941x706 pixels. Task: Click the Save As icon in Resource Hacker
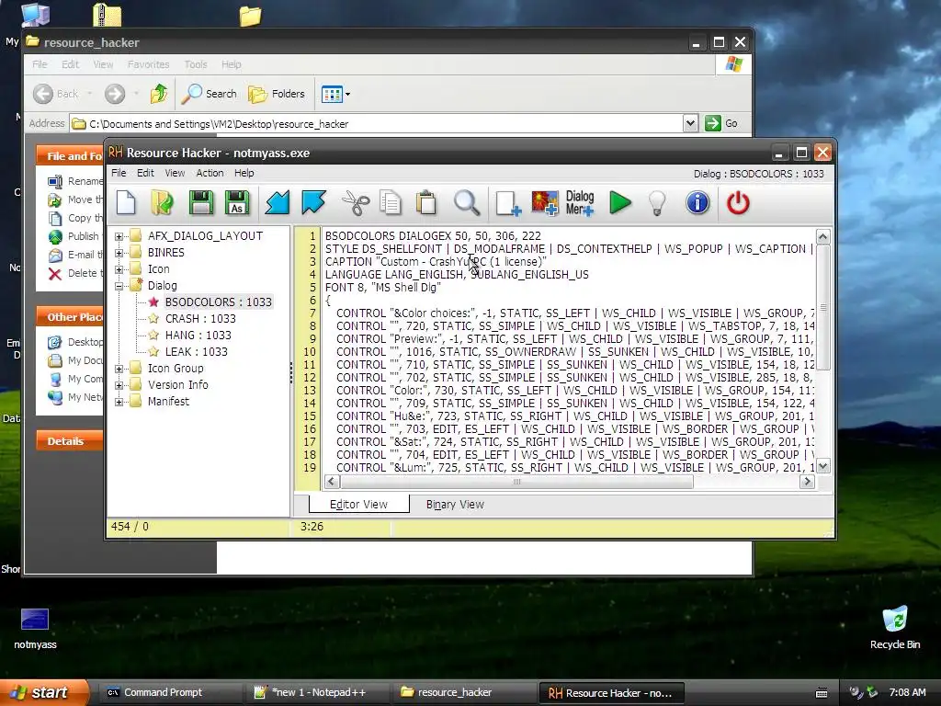point(237,202)
